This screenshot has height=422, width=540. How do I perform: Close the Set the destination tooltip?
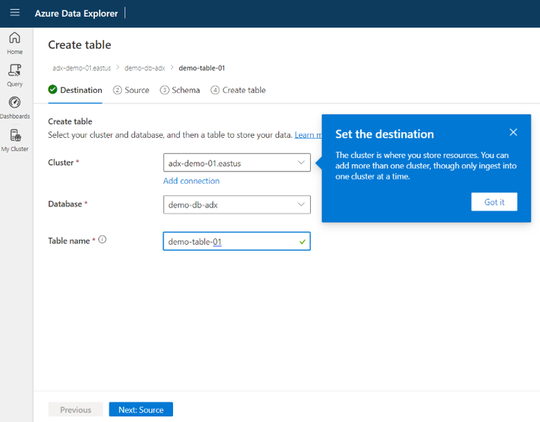coord(513,132)
